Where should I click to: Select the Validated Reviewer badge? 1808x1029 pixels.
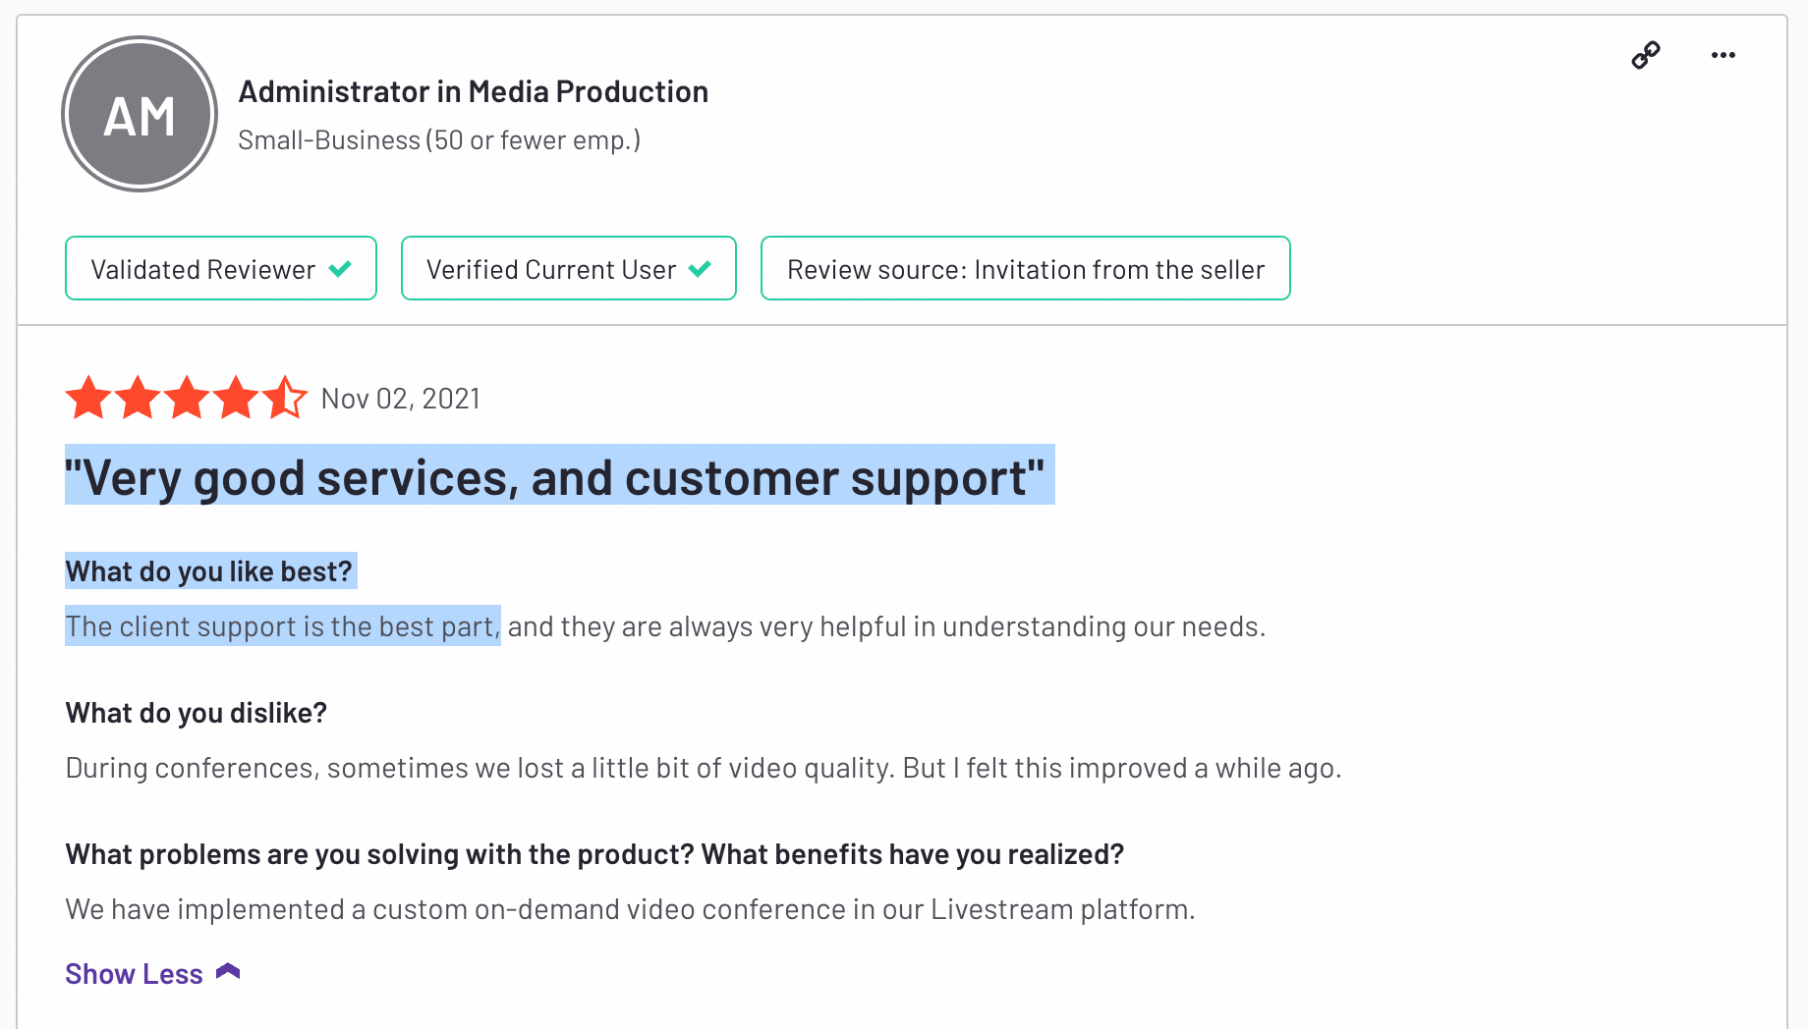point(221,268)
